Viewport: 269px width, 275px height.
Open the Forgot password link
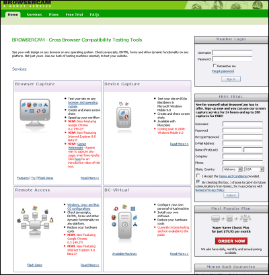(223, 71)
